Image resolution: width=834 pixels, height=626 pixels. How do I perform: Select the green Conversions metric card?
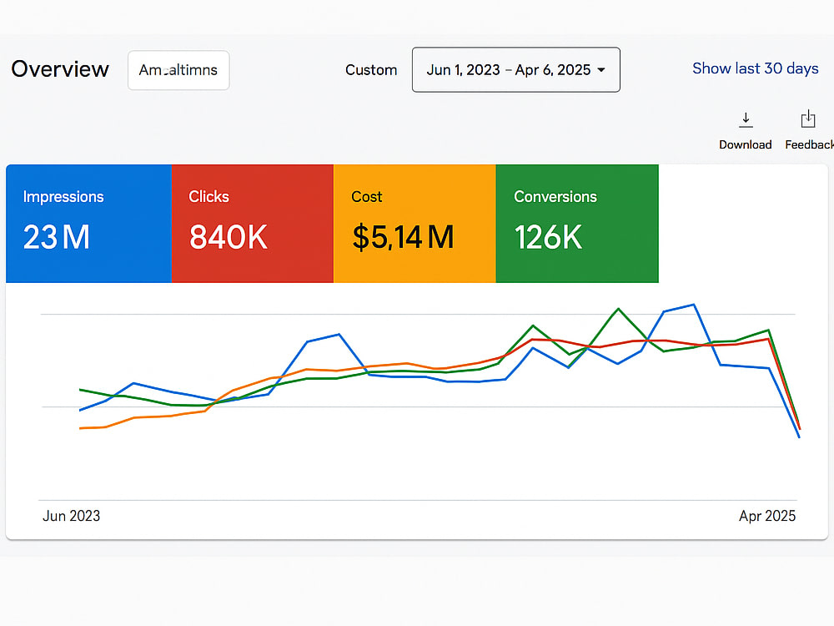point(577,224)
